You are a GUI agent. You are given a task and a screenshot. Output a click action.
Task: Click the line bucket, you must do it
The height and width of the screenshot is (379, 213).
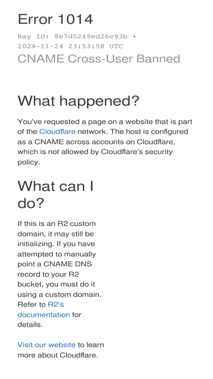pos(56,284)
